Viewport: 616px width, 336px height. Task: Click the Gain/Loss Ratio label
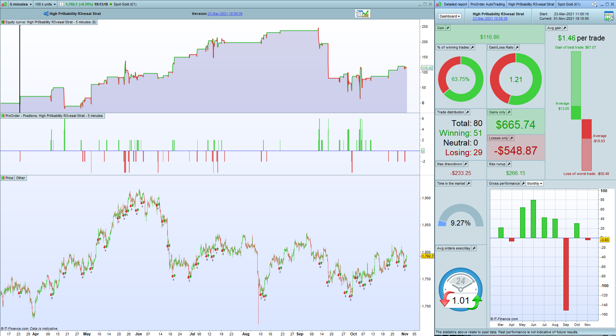pos(501,47)
